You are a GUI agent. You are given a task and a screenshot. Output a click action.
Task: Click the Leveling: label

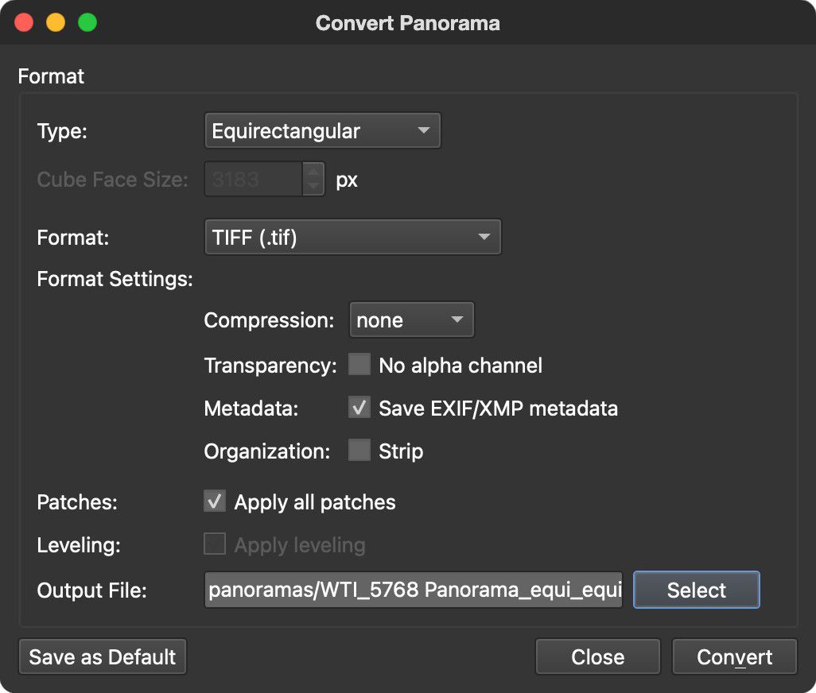point(79,545)
